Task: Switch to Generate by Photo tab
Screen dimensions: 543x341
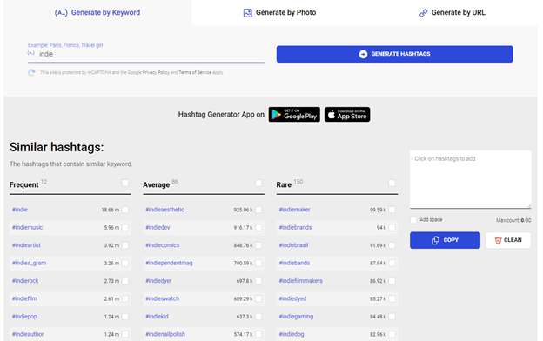Action: [279, 12]
